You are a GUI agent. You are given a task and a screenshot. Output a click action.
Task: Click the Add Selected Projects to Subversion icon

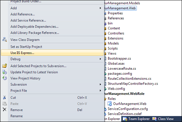point(4,66)
